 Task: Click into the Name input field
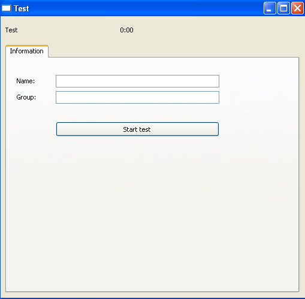pyautogui.click(x=137, y=81)
